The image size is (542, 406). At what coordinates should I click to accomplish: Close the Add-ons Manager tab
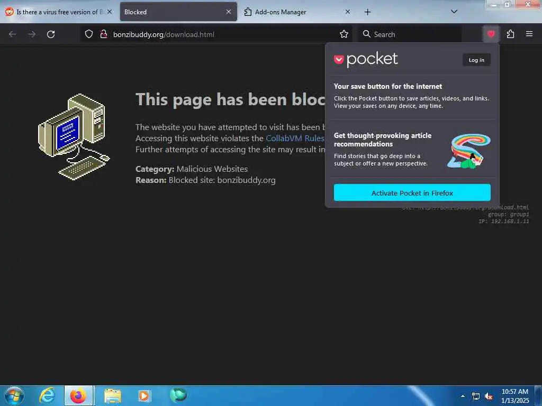tap(348, 12)
